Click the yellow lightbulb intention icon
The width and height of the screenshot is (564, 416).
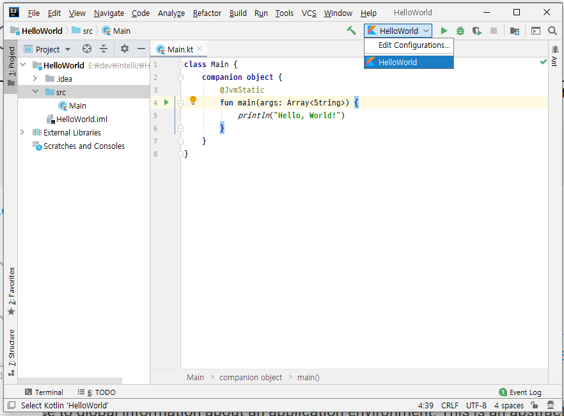point(193,101)
